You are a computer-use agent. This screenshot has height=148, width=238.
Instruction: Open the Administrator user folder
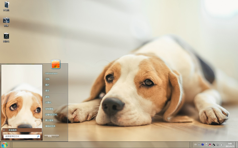click(x=51, y=73)
